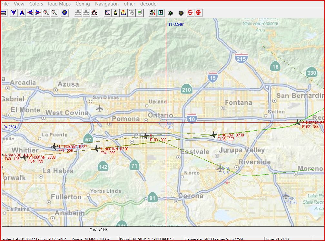Toggle the red crosshair circle button
The height and width of the screenshot is (241, 325).
pyautogui.click(x=190, y=13)
